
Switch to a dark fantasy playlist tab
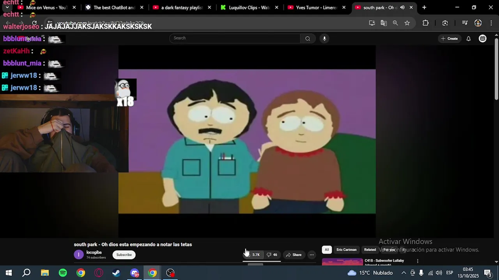(182, 7)
